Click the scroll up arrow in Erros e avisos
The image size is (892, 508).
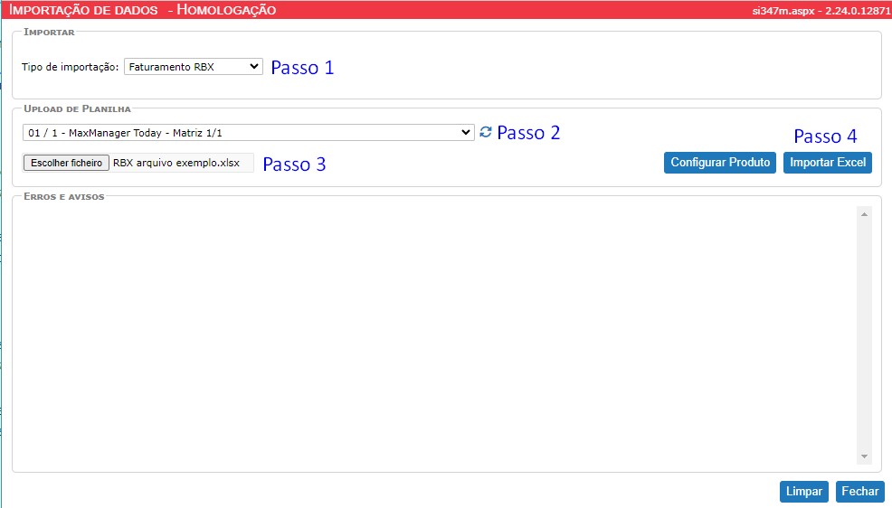[864, 214]
